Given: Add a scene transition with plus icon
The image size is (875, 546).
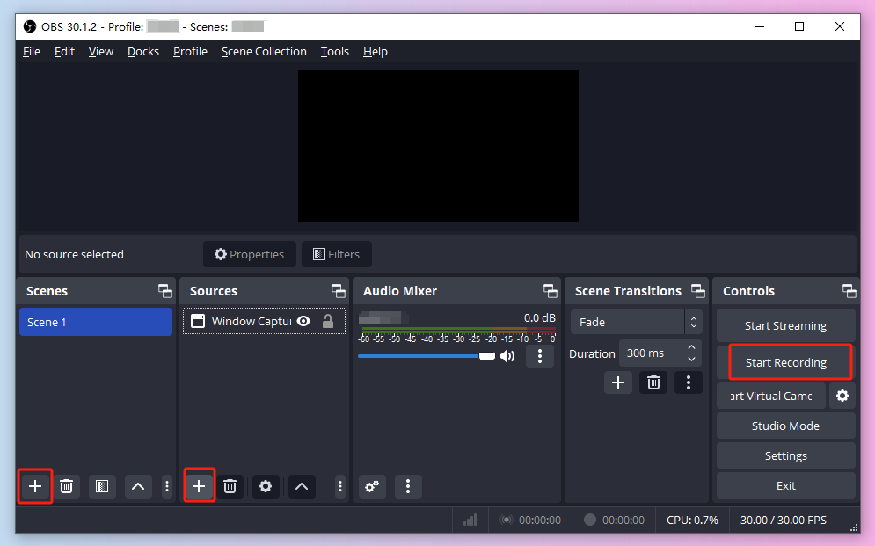Looking at the screenshot, I should [617, 382].
